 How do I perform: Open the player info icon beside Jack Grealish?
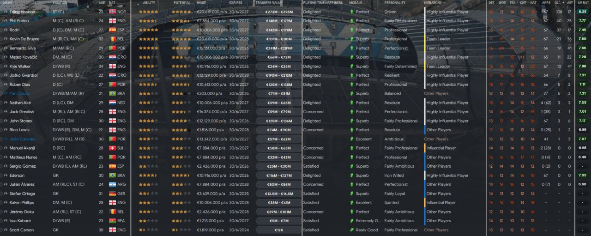coord(5,112)
